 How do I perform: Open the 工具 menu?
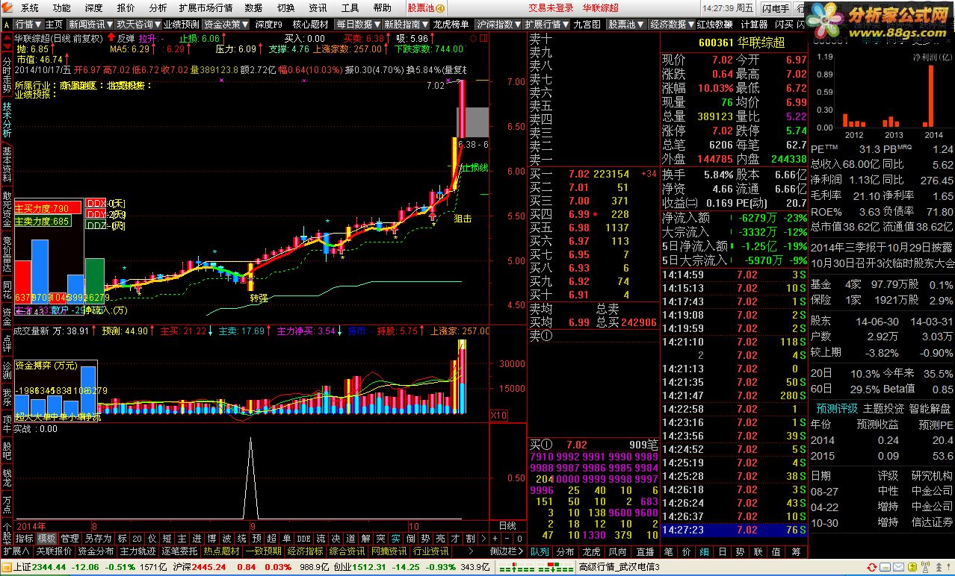coord(350,7)
